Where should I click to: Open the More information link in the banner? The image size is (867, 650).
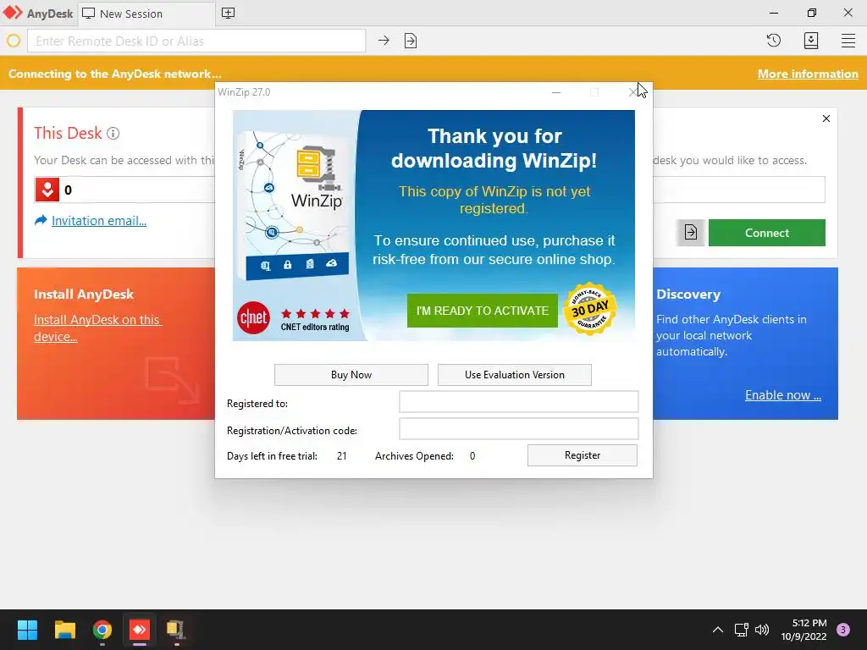[808, 74]
